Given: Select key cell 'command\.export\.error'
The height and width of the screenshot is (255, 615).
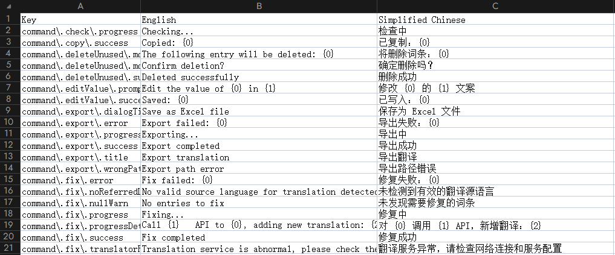Looking at the screenshot, I should (80, 122).
